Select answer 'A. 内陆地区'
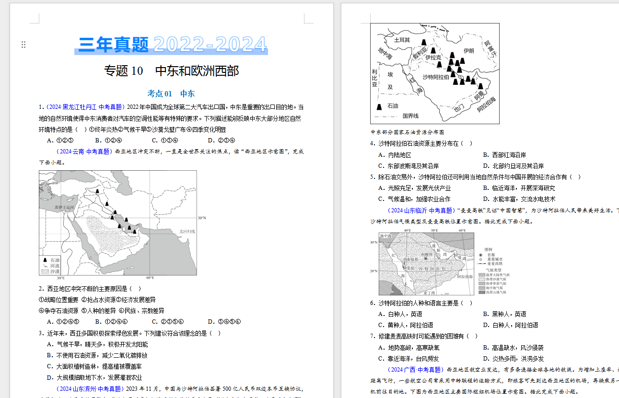This screenshot has width=619, height=398. pyautogui.click(x=394, y=155)
